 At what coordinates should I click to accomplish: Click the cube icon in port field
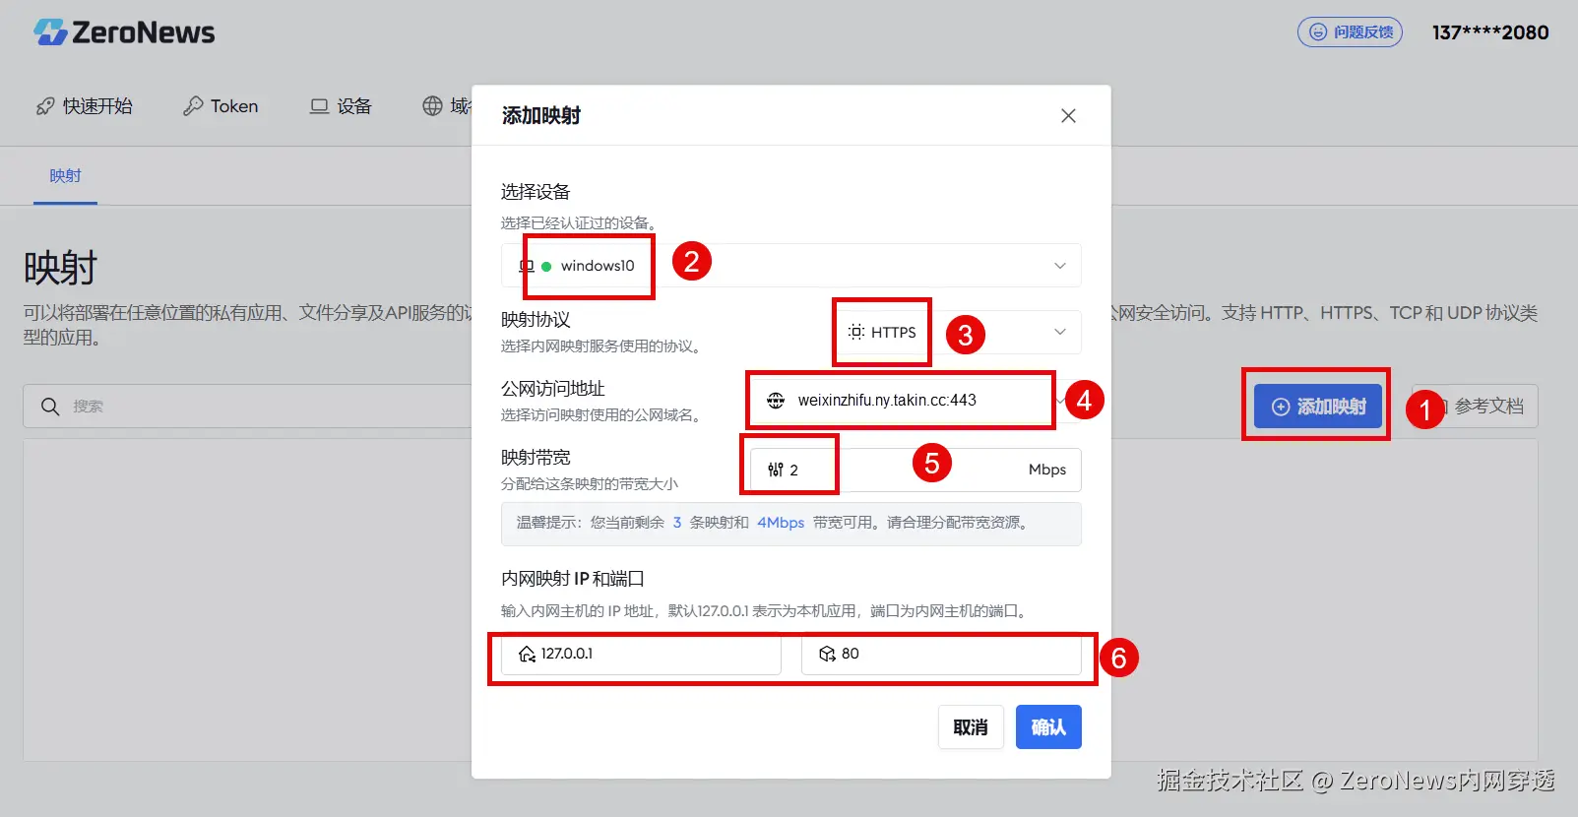click(x=827, y=654)
